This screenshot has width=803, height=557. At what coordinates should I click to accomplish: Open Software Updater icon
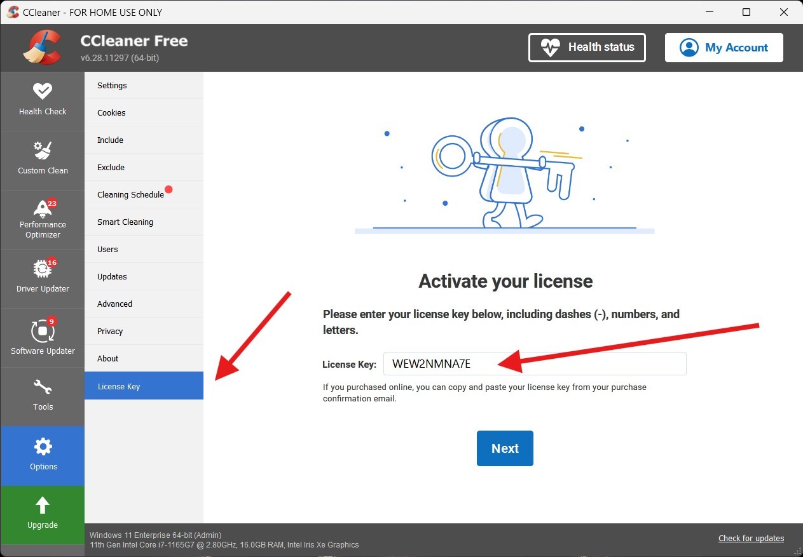[43, 331]
